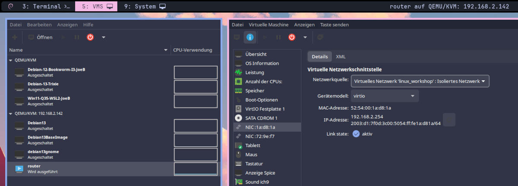The height and width of the screenshot is (186, 518).
Task: Switch to the XML tab
Action: coord(341,57)
